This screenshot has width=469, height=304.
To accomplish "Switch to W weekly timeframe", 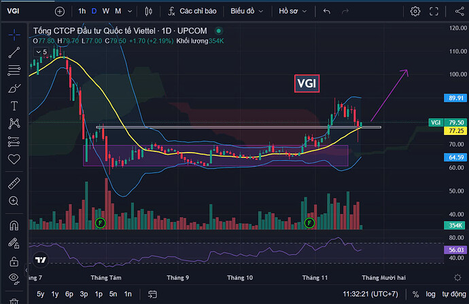I will click(105, 12).
